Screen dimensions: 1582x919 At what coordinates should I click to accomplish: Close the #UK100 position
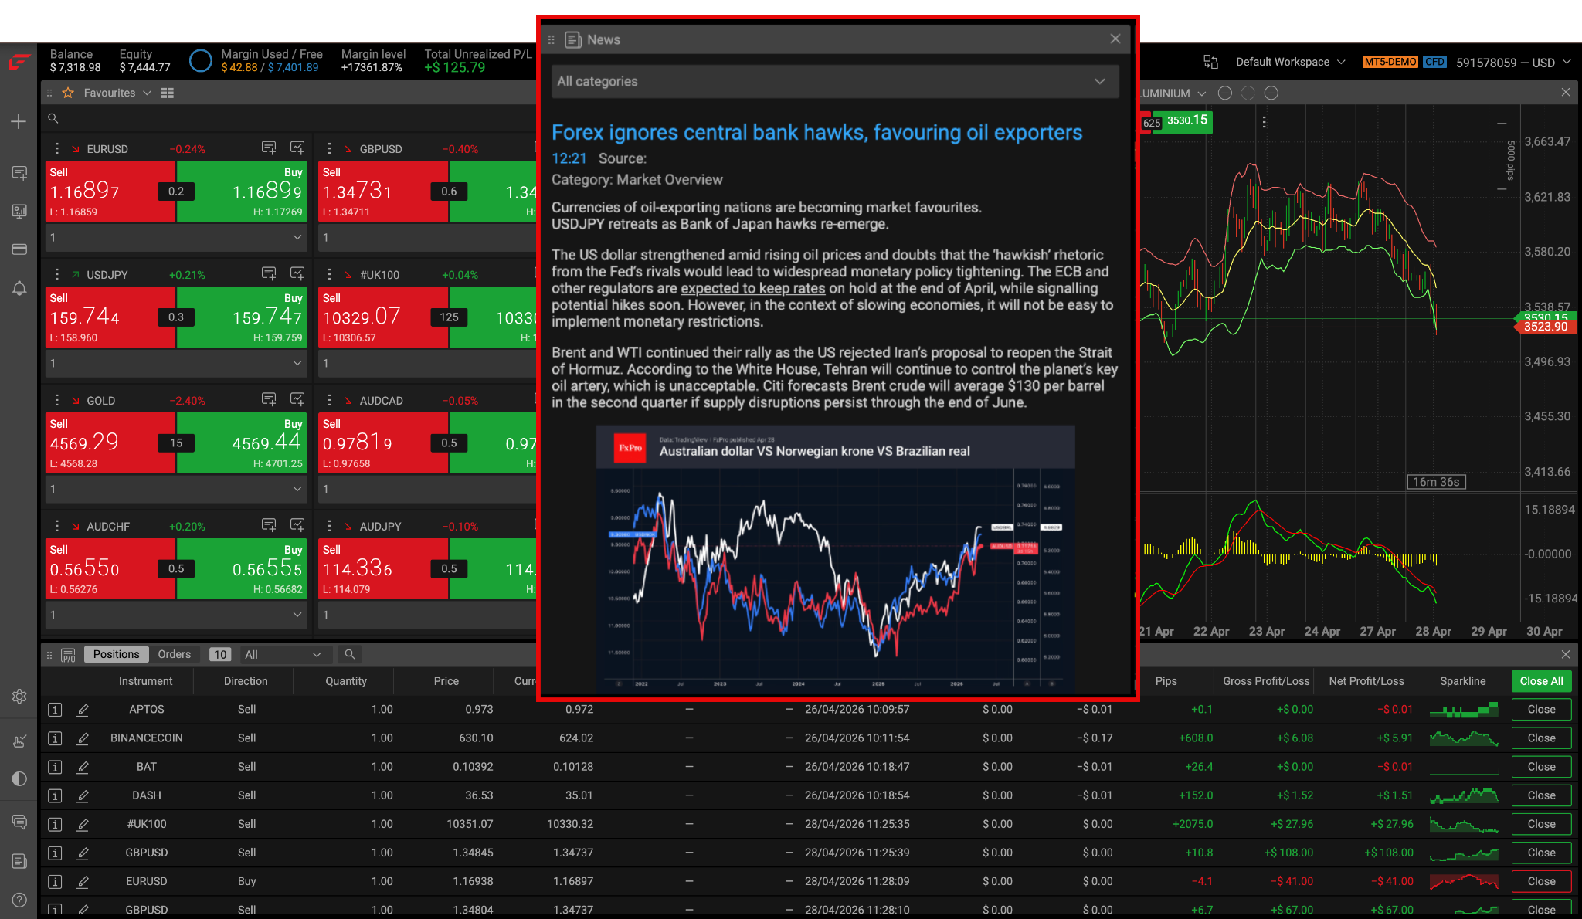1541,824
